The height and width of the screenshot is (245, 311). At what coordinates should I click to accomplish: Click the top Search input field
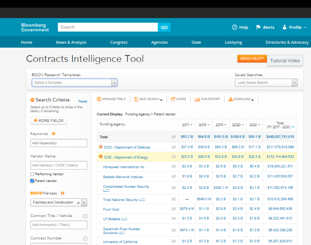click(108, 27)
